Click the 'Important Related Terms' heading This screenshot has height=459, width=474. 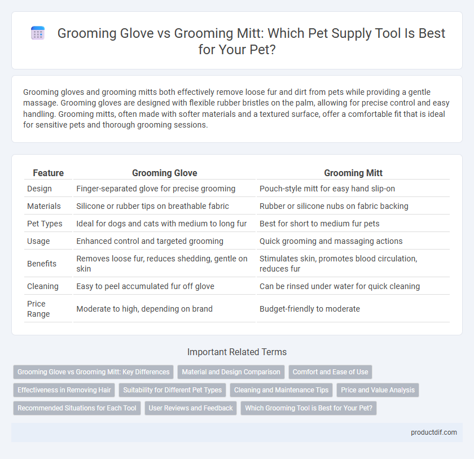click(237, 352)
